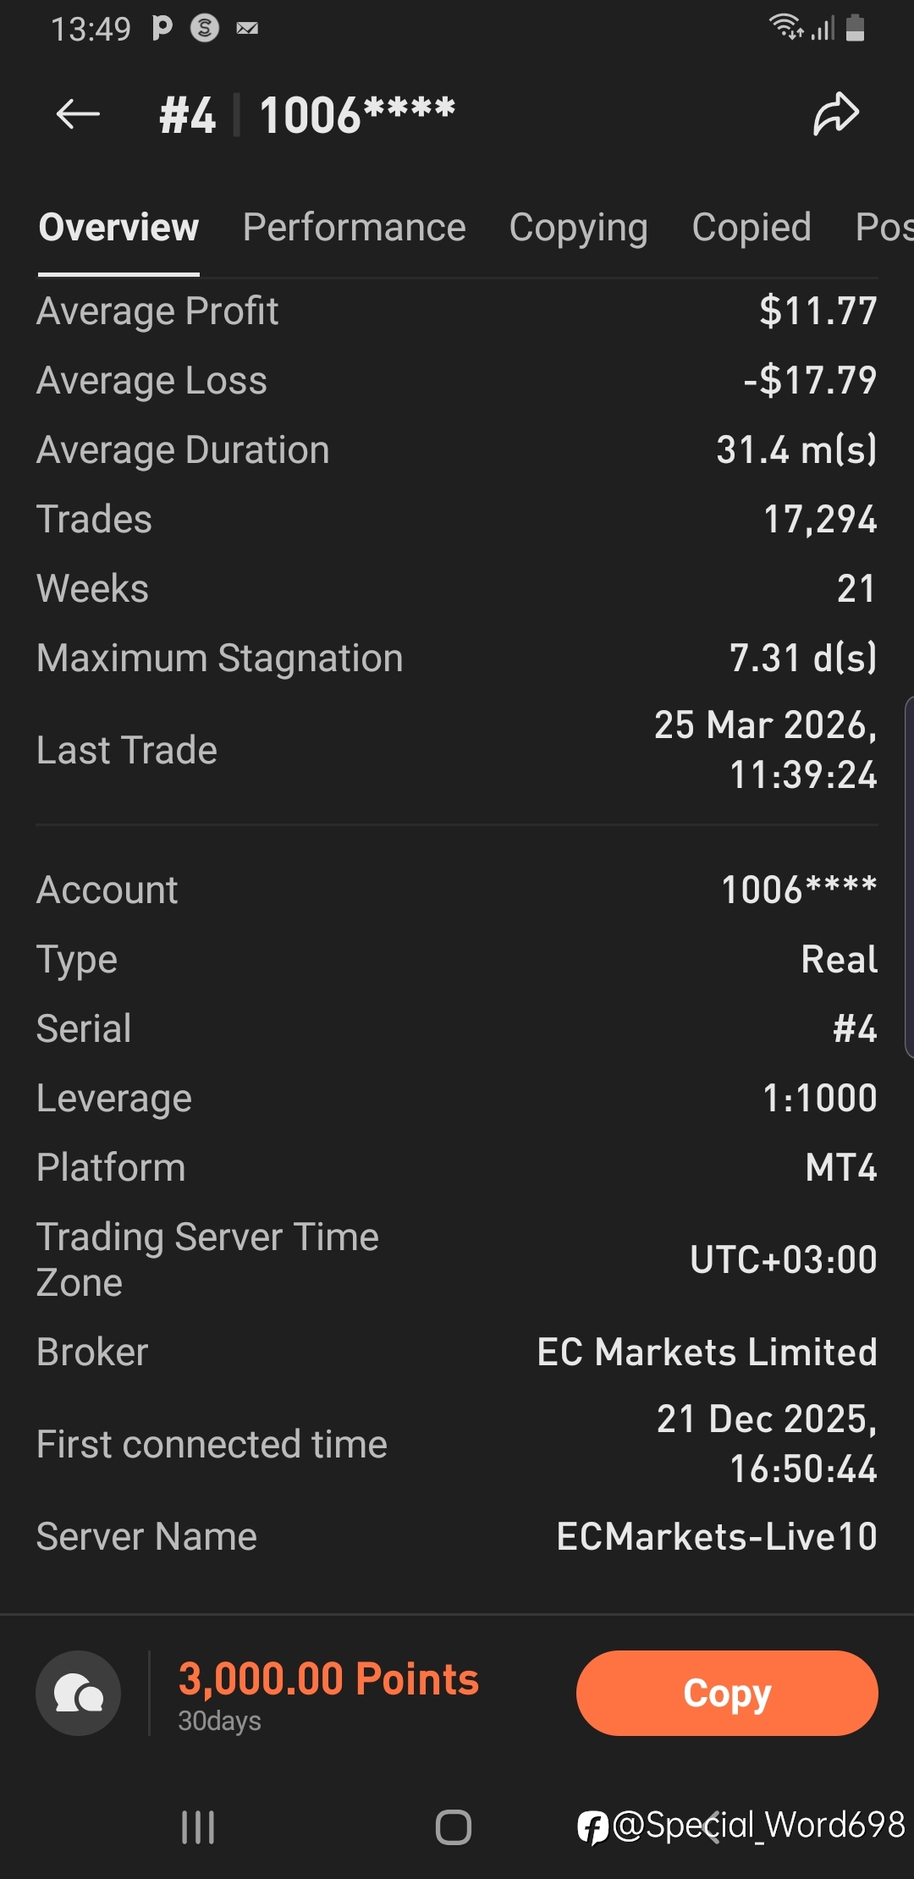The width and height of the screenshot is (914, 1879).
Task: Switch to the Copying tab
Action: (578, 228)
